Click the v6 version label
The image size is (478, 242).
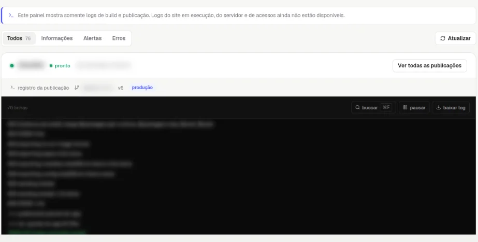coord(121,88)
